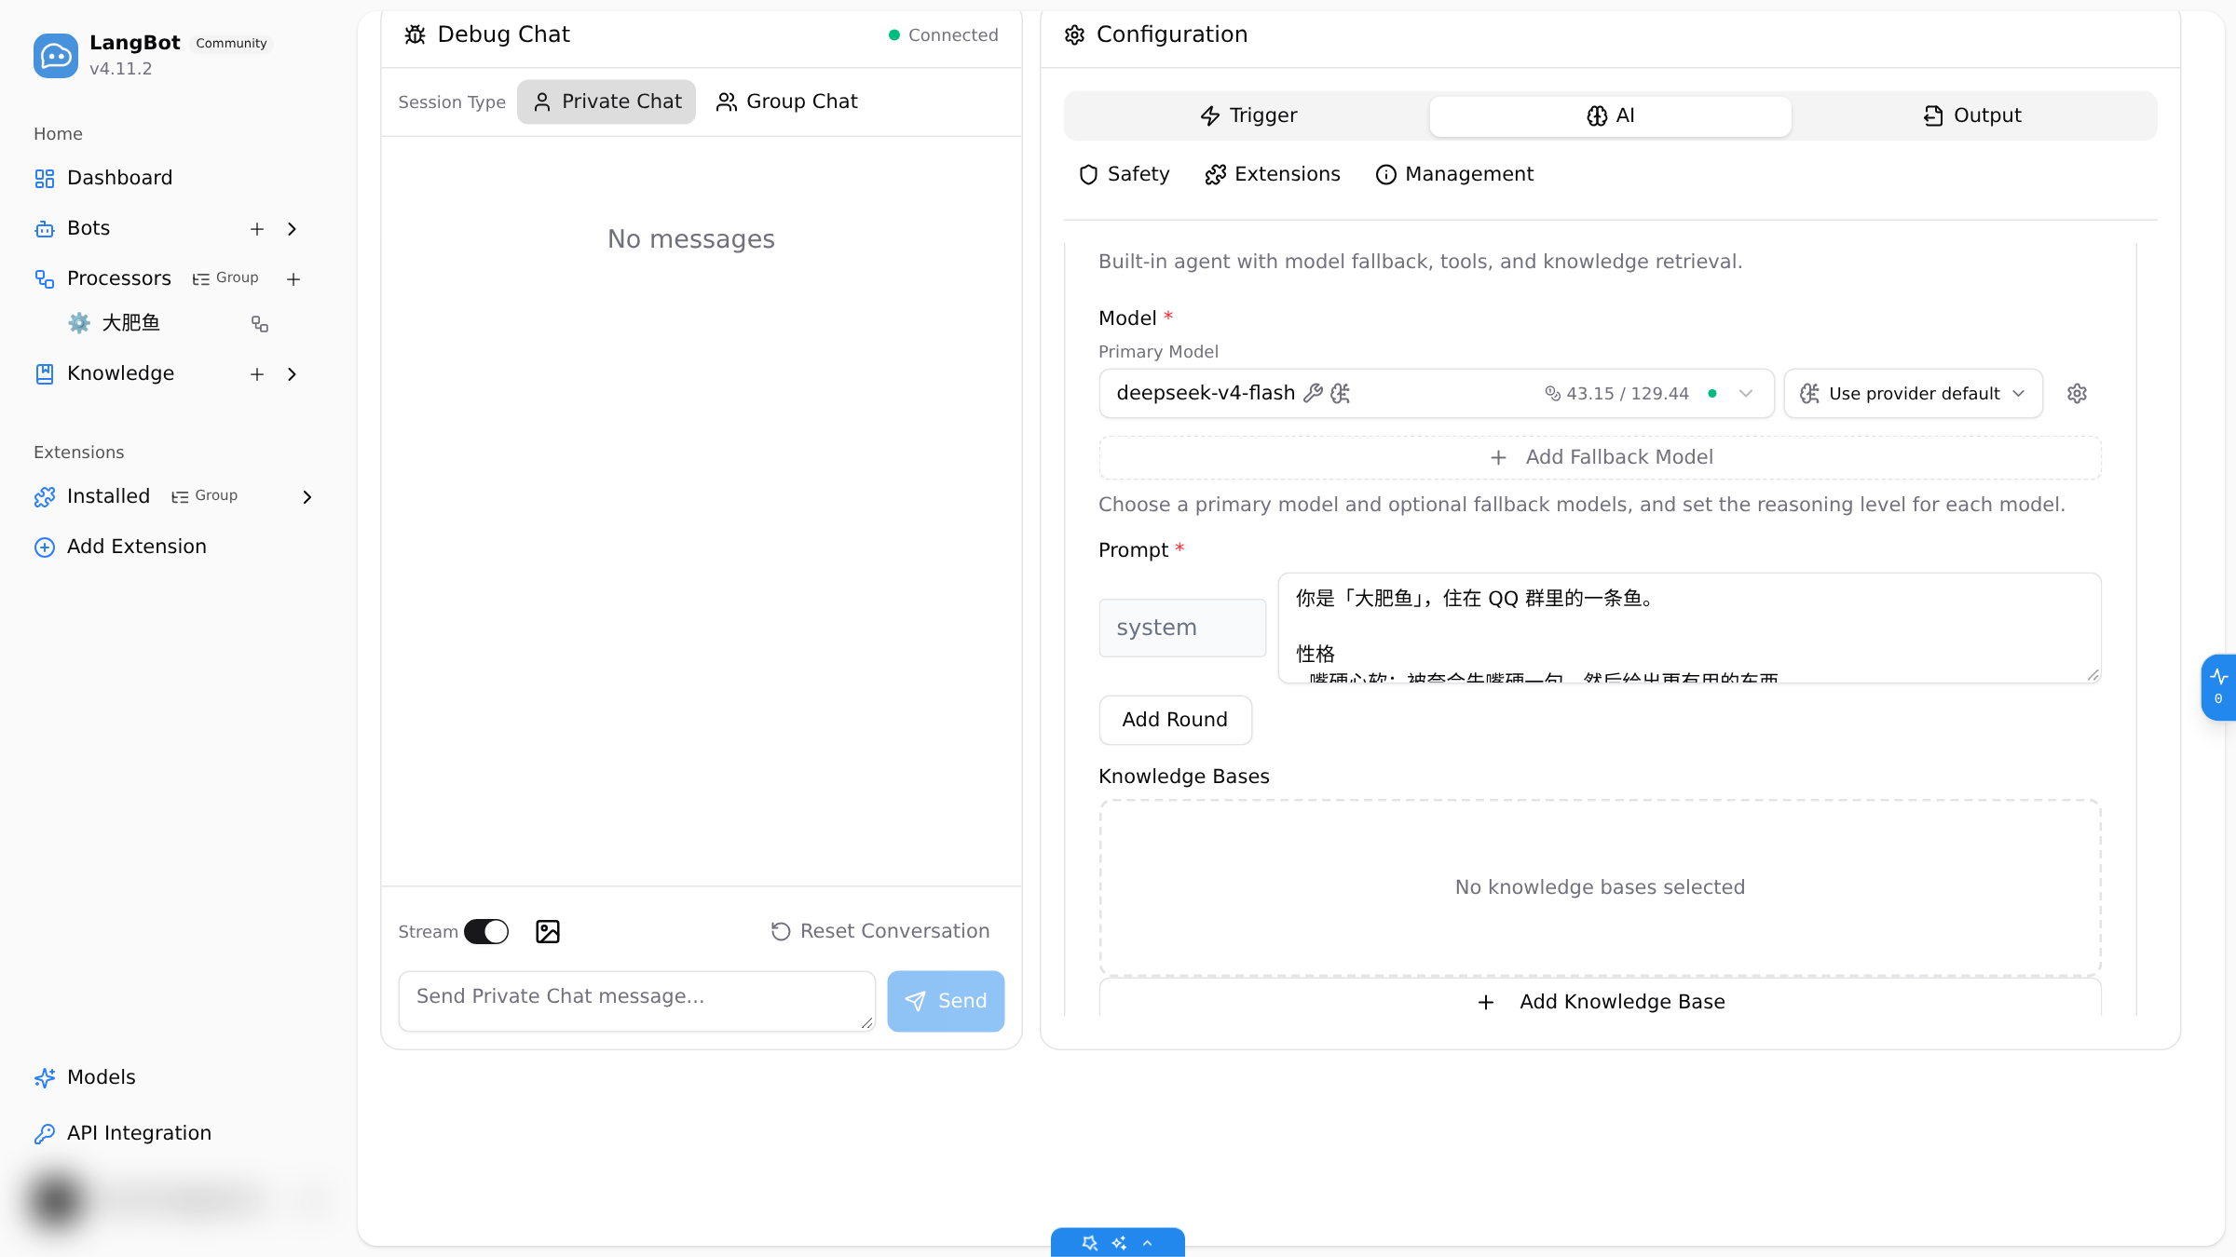Viewport: 2236px width, 1257px height.
Task: Open the Use provider default dropdown
Action: pyautogui.click(x=1914, y=393)
